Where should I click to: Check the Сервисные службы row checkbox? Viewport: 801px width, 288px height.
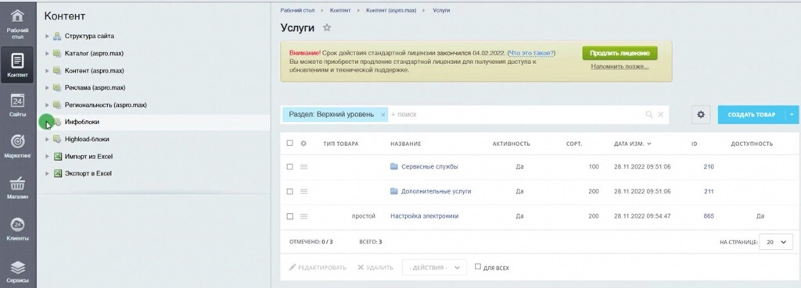click(x=289, y=167)
